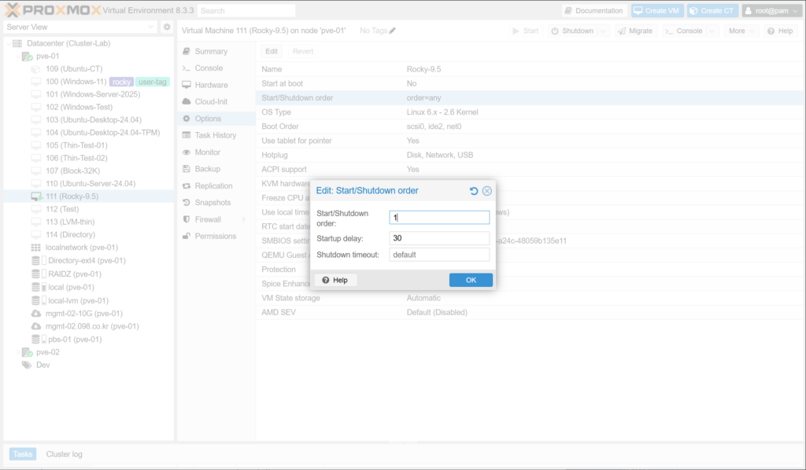Click the reset icon in dialog header
This screenshot has width=806, height=470.
click(x=474, y=191)
